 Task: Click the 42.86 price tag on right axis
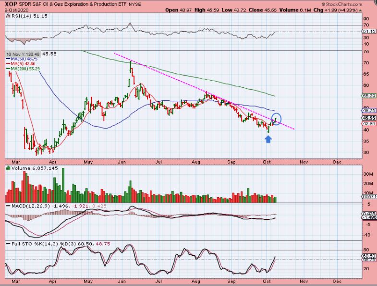369,123
